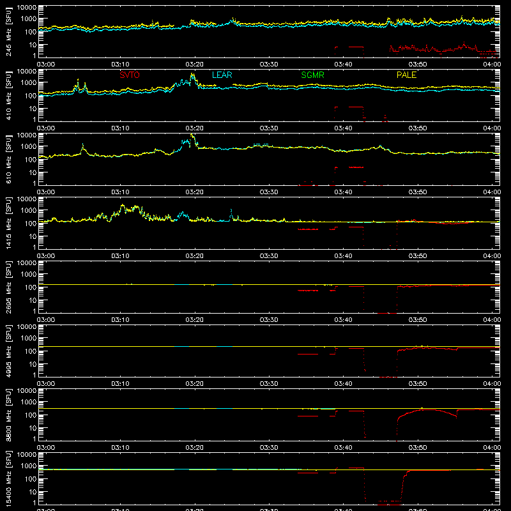Click the yellow PALE legend label
This screenshot has width=511, height=511.
[x=406, y=75]
